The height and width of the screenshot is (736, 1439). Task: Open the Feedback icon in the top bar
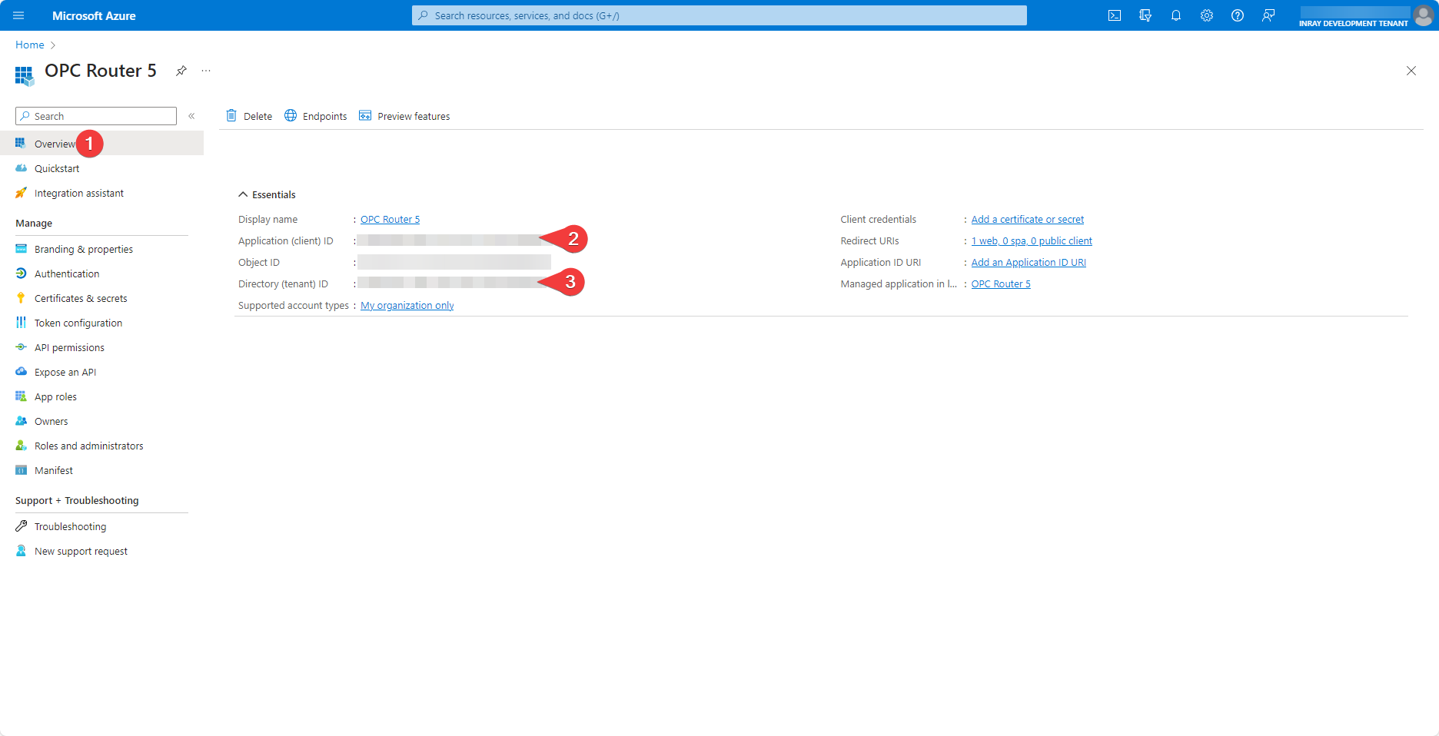[1268, 15]
